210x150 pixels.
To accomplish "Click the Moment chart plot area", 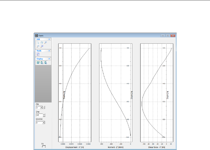I will pyautogui.click(x=116, y=93).
